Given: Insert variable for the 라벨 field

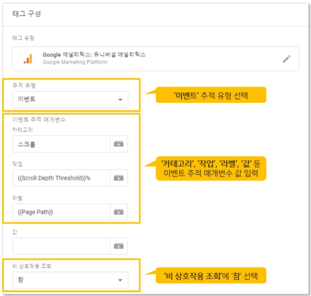Looking at the screenshot, I should pos(119,212).
